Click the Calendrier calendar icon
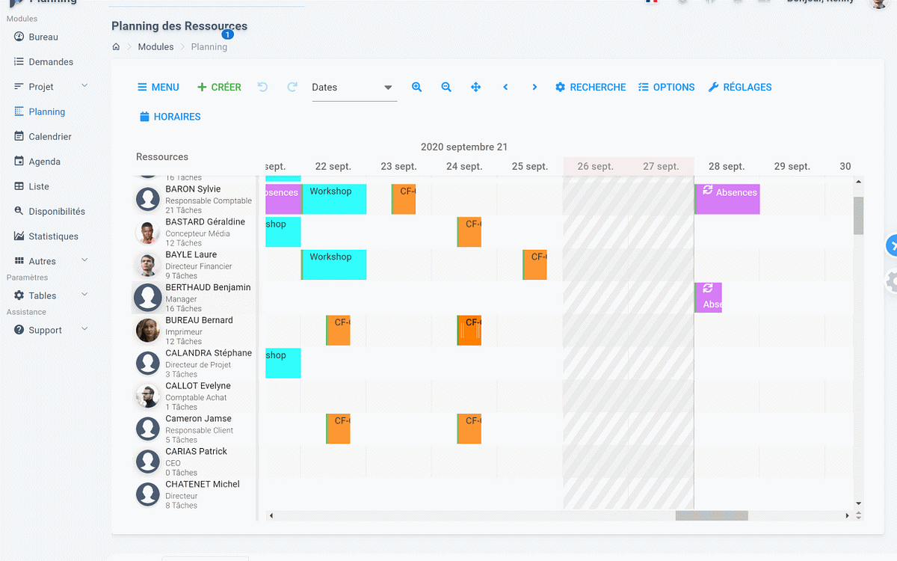897x561 pixels. (19, 136)
